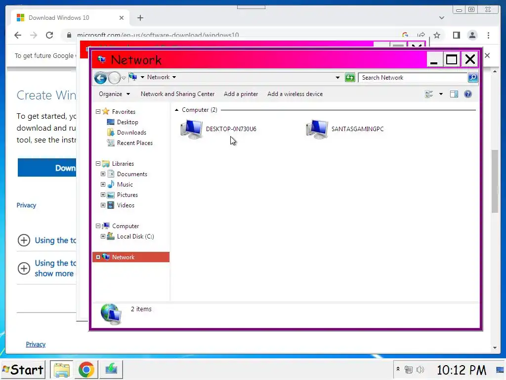506x380 pixels.
Task: Select the Download Windows 10 tab
Action: coord(70,18)
